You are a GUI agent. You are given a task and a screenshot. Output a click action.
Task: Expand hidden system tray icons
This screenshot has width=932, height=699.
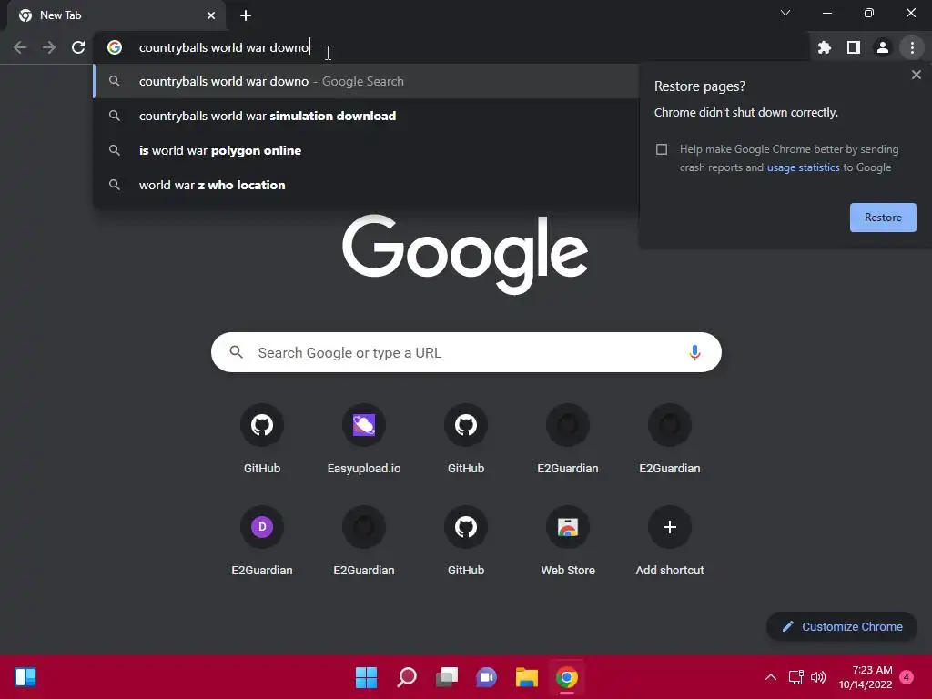coord(770,677)
